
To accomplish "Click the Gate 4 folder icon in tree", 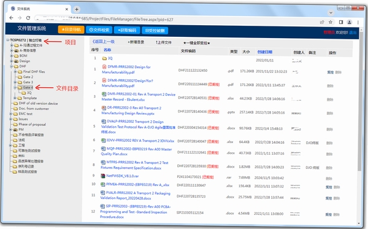I will (x=20, y=87).
